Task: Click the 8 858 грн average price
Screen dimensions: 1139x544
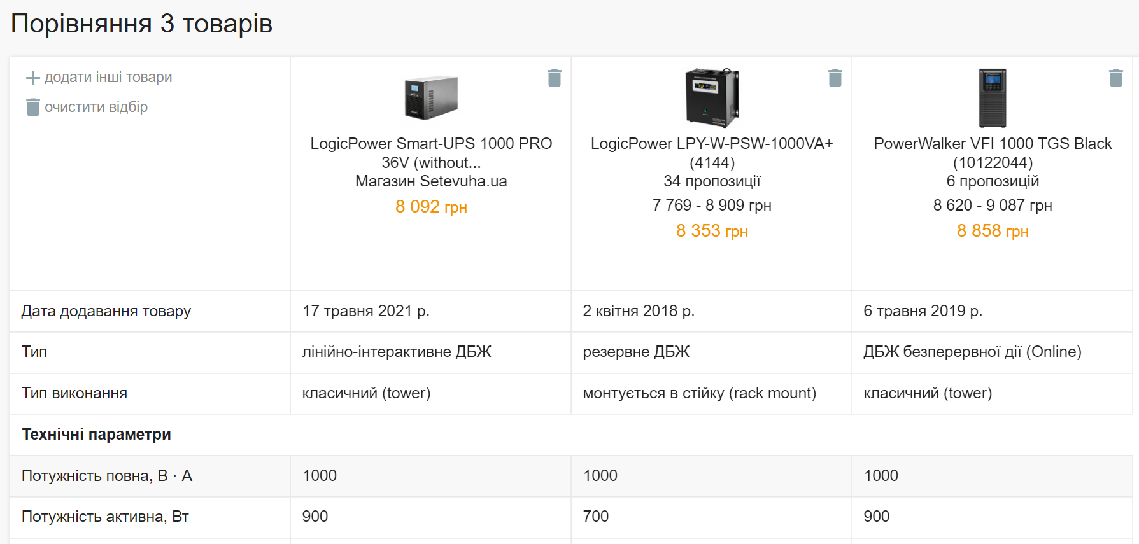Action: pos(993,231)
